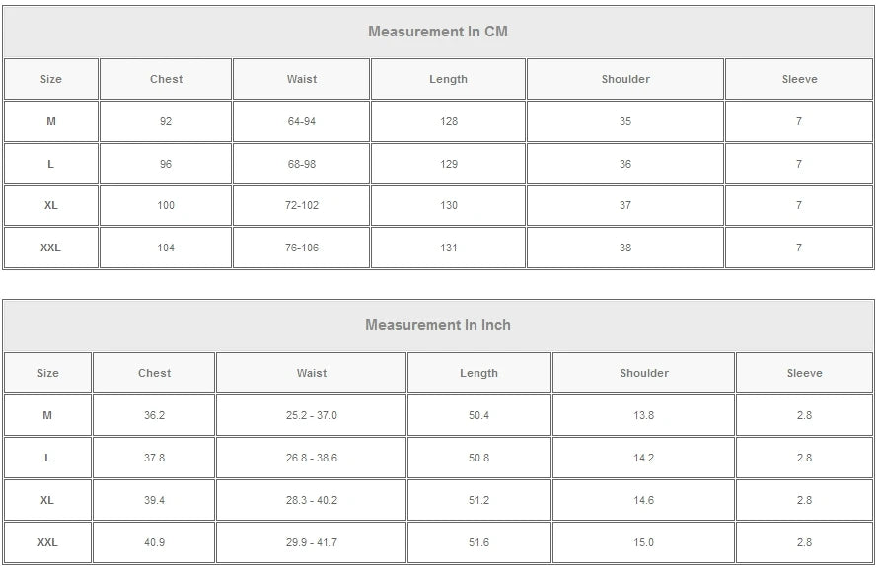Viewport: 877px width, 567px height.
Task: Click the M size row label in Inch table
Action: tap(47, 415)
